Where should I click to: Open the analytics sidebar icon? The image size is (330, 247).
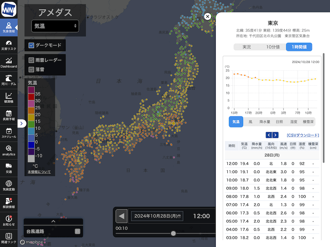pyautogui.click(x=9, y=150)
